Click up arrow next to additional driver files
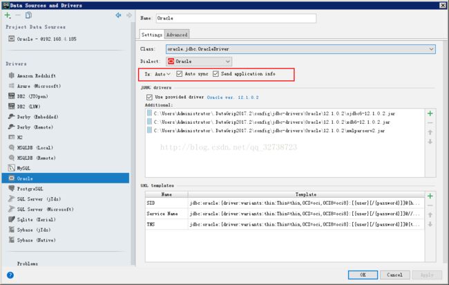Viewport: 449px width, 285px height. click(430, 132)
